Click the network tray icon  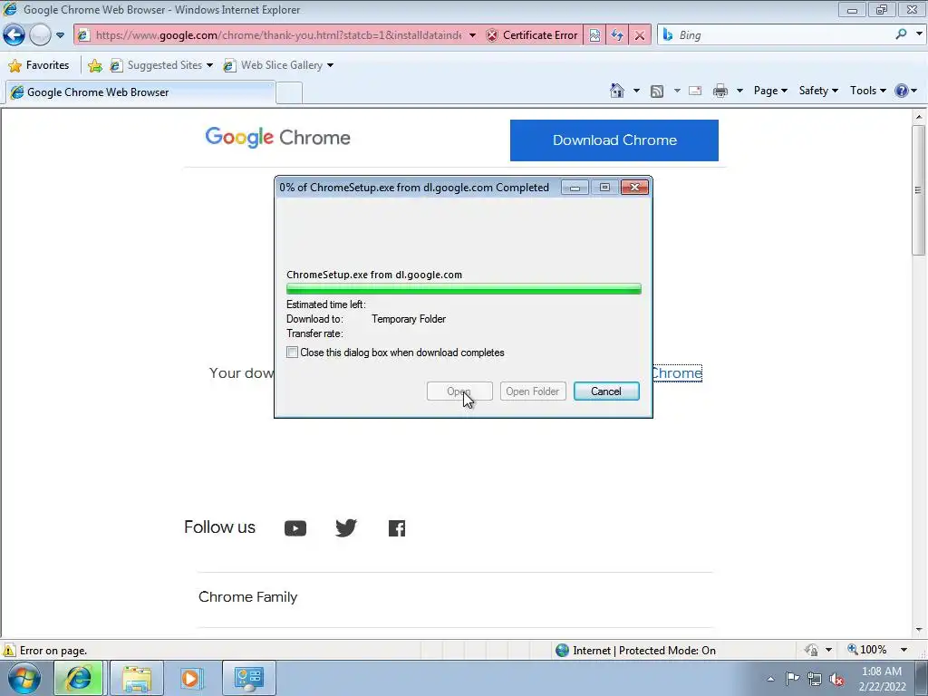815,680
